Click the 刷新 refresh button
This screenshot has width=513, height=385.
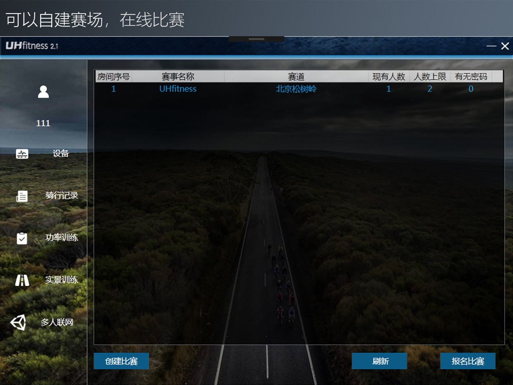(x=379, y=361)
